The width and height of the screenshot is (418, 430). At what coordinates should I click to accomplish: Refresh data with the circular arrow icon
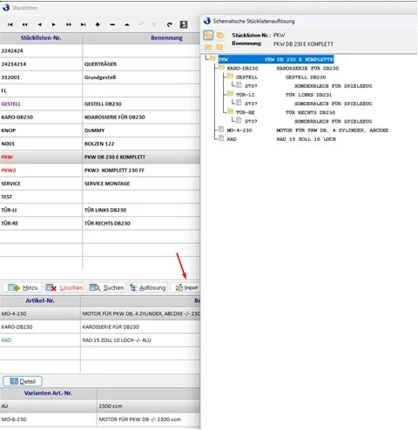point(170,24)
